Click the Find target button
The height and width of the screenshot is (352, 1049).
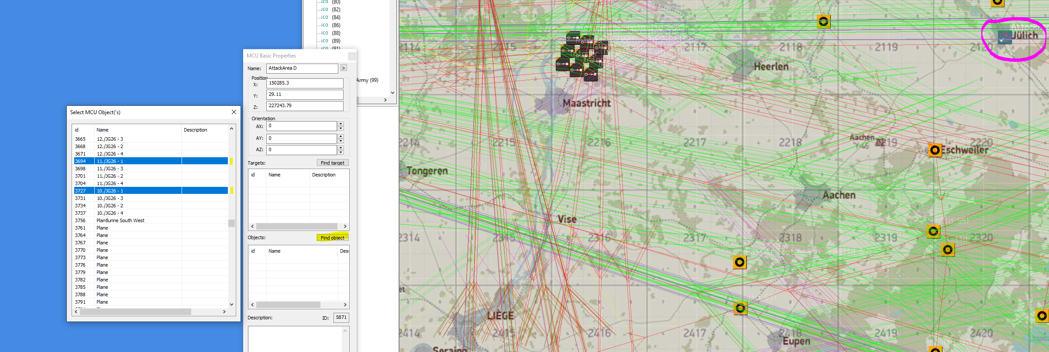[332, 163]
